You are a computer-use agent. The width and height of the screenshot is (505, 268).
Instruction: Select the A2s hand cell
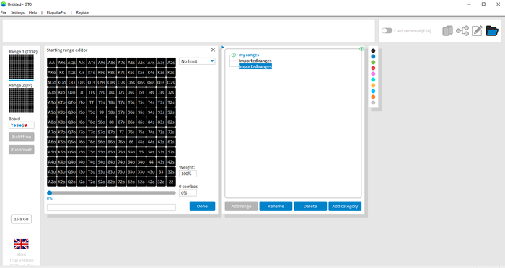click(x=171, y=63)
